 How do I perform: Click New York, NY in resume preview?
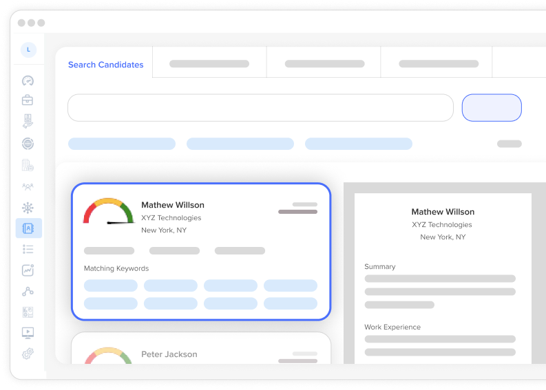coord(443,237)
